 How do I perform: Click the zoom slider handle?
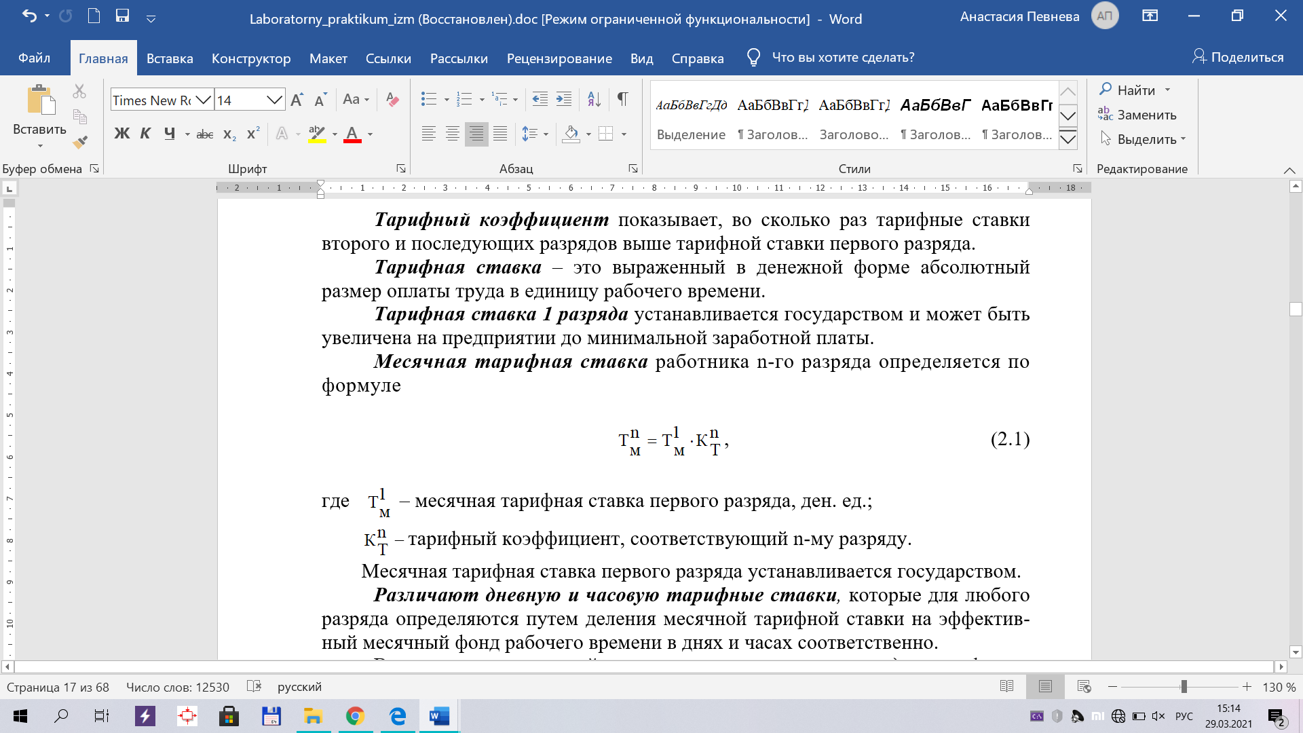(1184, 687)
